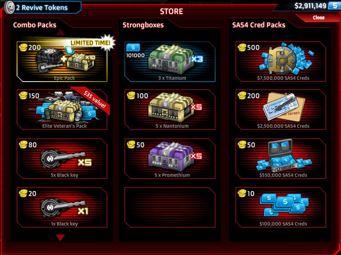Click the down arrow below Combo Packs

pos(60,238)
